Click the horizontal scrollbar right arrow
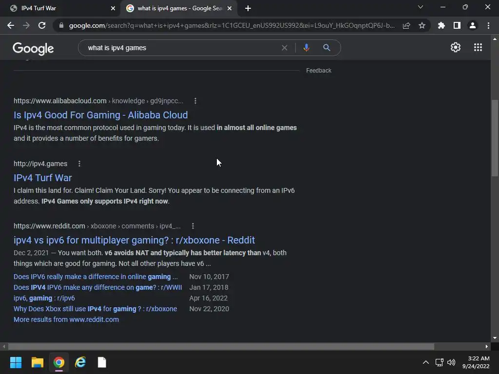The height and width of the screenshot is (374, 499). click(x=487, y=346)
